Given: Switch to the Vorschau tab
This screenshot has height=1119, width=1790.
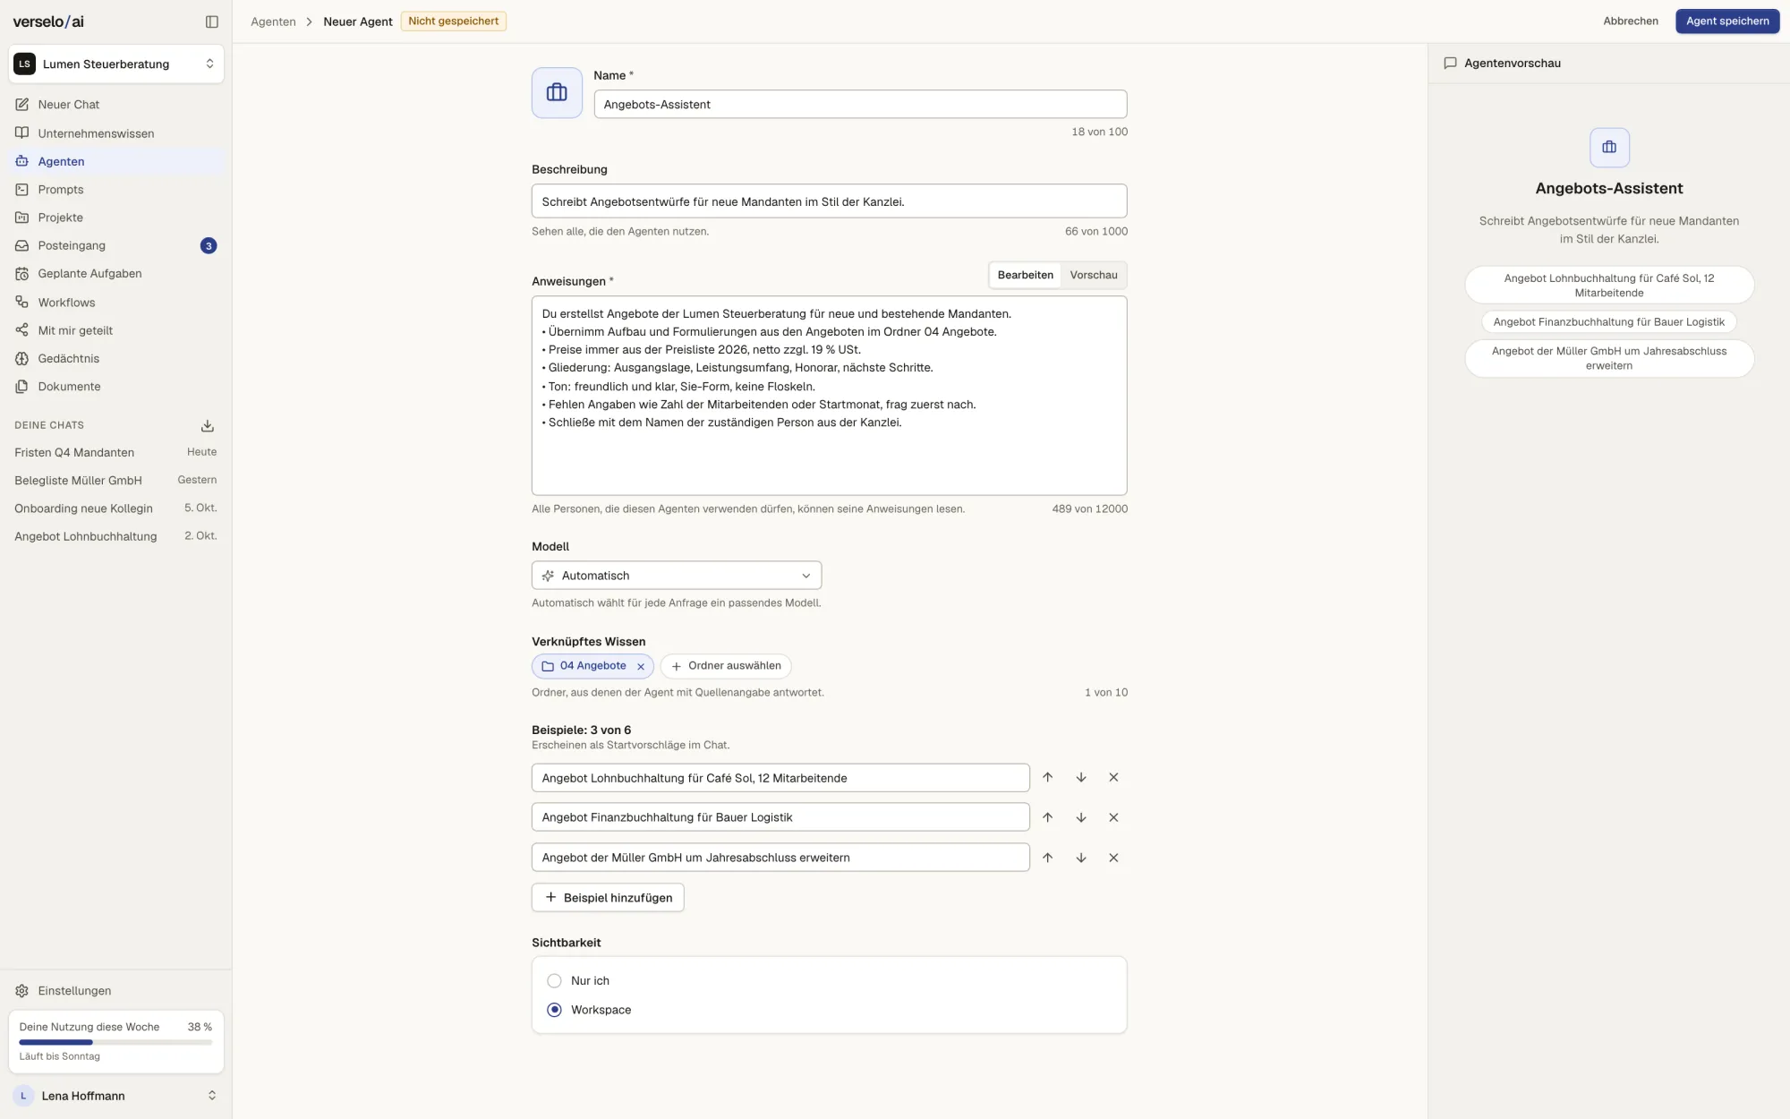Looking at the screenshot, I should click(1094, 275).
